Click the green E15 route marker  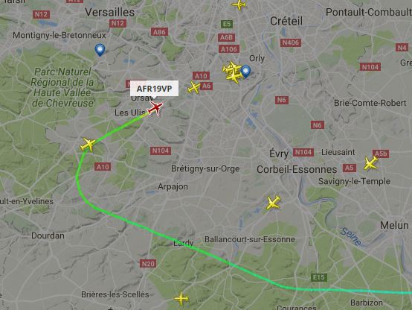click(x=319, y=277)
